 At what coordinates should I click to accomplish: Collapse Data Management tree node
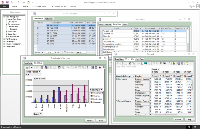point(4,17)
